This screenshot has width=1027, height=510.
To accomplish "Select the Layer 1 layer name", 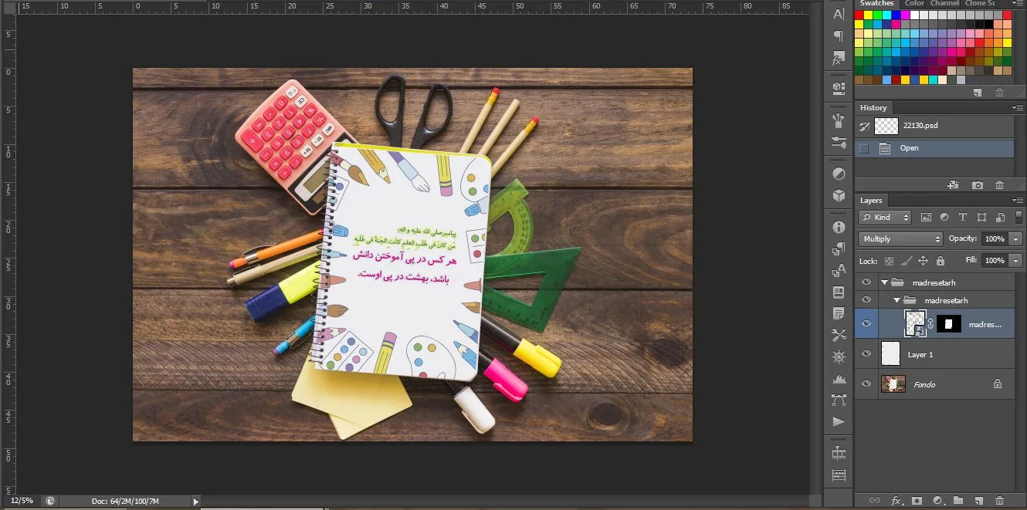I will (x=920, y=355).
